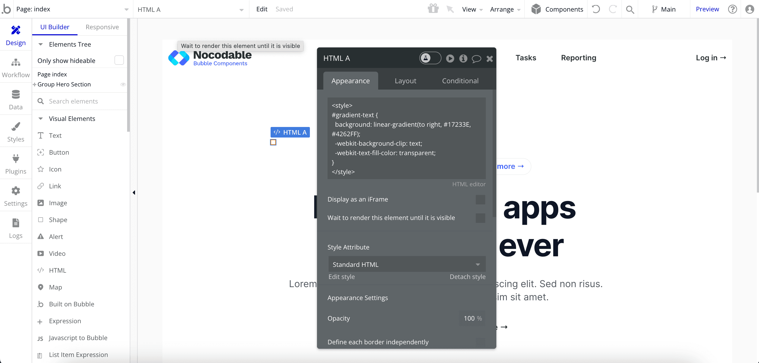
Task: Switch to the Responsive tab
Action: coord(102,27)
